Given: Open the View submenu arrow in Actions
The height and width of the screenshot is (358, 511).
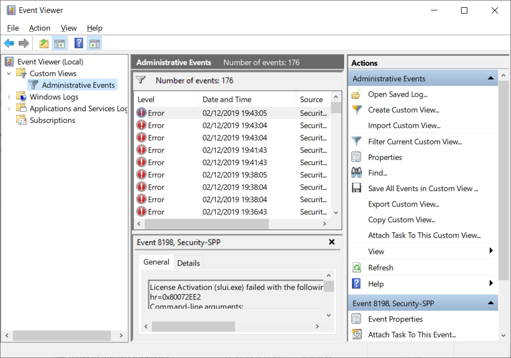Looking at the screenshot, I should 491,250.
